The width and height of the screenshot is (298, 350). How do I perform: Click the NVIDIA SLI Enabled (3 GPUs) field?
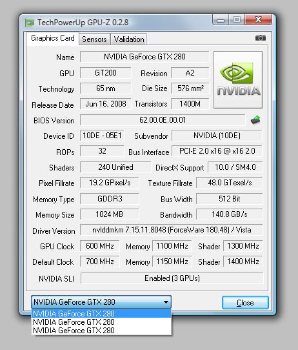pos(172,278)
